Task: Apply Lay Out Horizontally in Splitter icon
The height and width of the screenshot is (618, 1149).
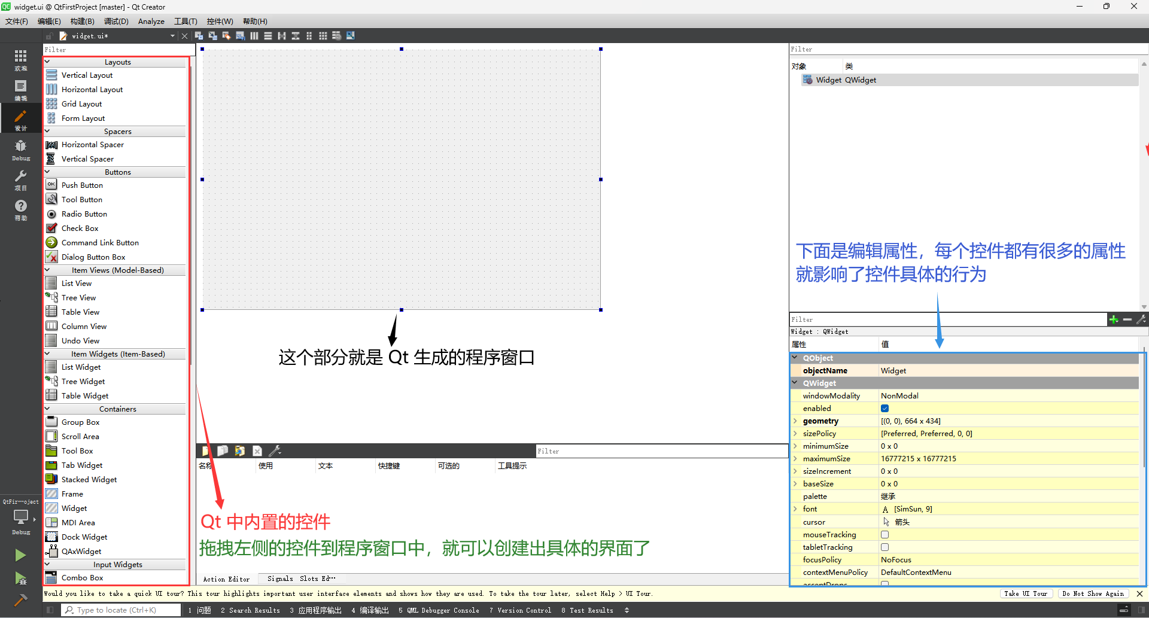Action: [282, 36]
